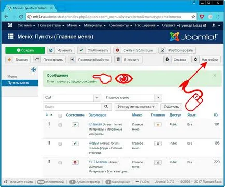This screenshot has width=225, height=187.
Task: Open Пакетная обработка batch button
Action: click(90, 60)
